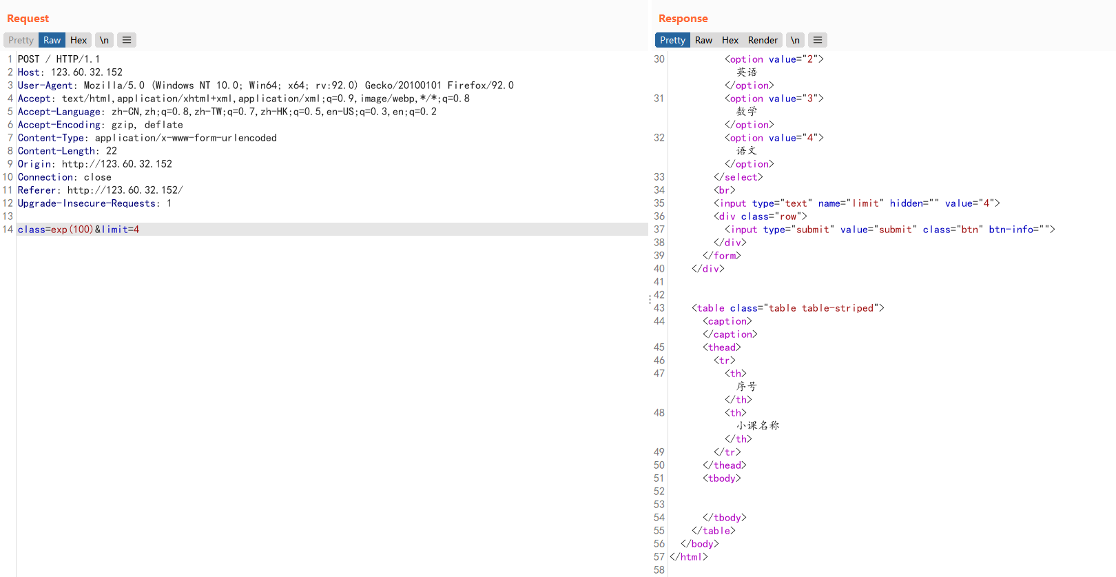Click the Request panel heading
This screenshot has width=1116, height=577.
28,19
